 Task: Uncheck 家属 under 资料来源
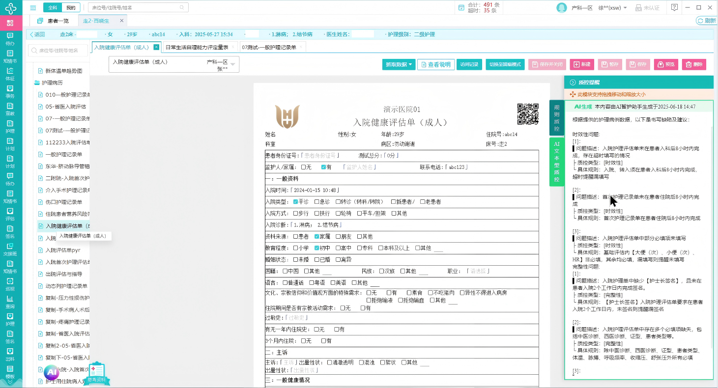click(x=317, y=237)
